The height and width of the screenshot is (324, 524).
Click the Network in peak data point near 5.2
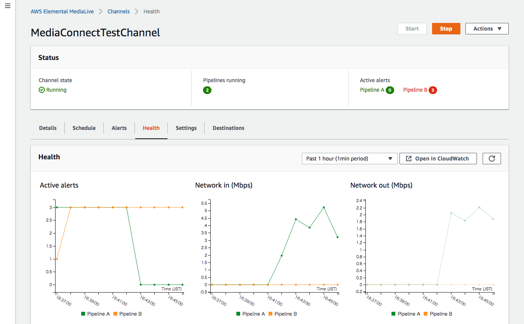pyautogui.click(x=324, y=207)
